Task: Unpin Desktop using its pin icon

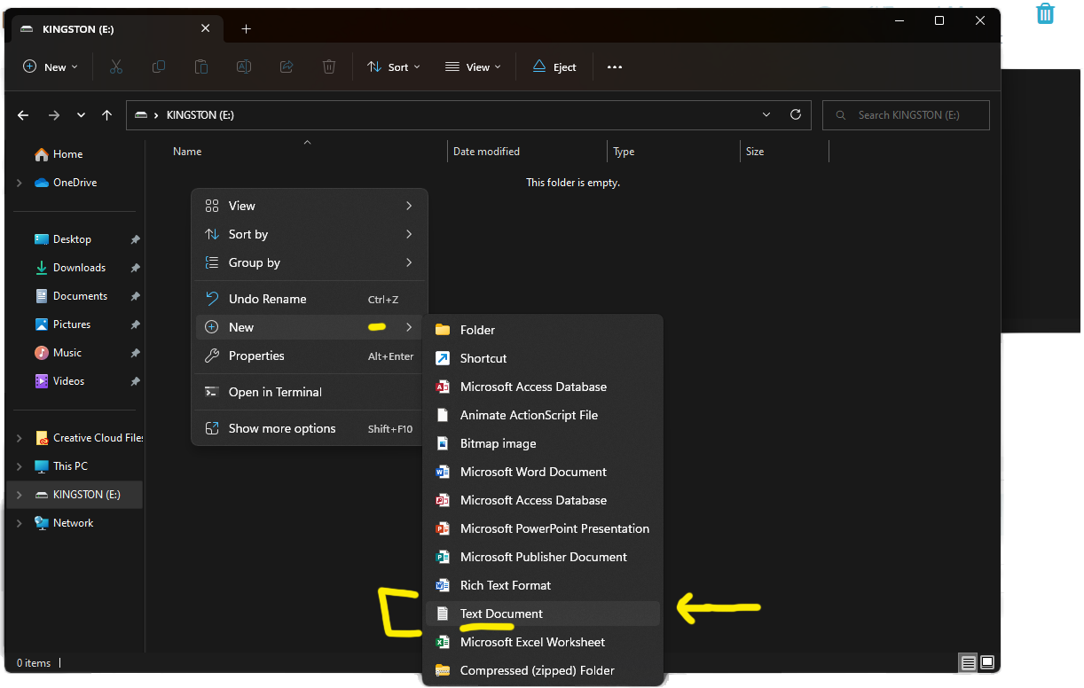Action: (x=135, y=239)
